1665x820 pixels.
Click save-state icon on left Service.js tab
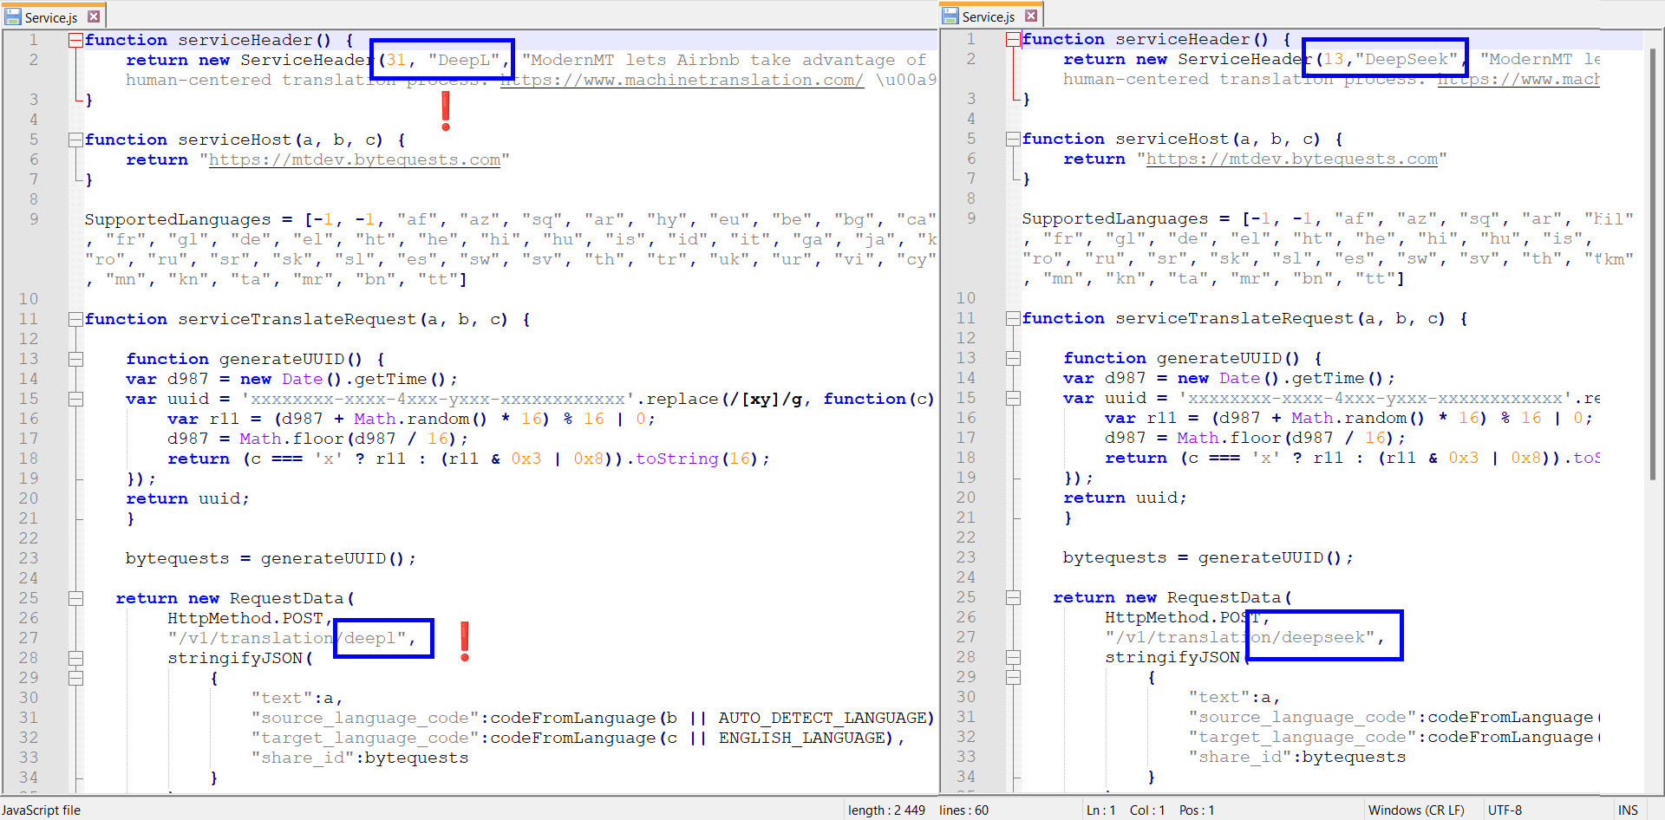[13, 16]
